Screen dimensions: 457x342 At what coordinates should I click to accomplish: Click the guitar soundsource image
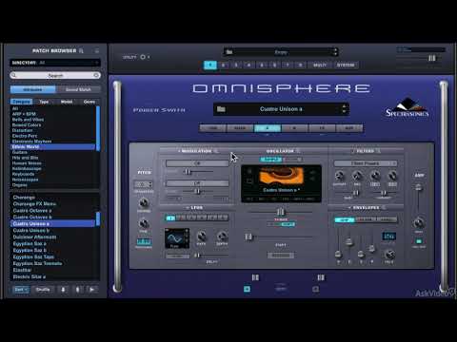(x=281, y=176)
